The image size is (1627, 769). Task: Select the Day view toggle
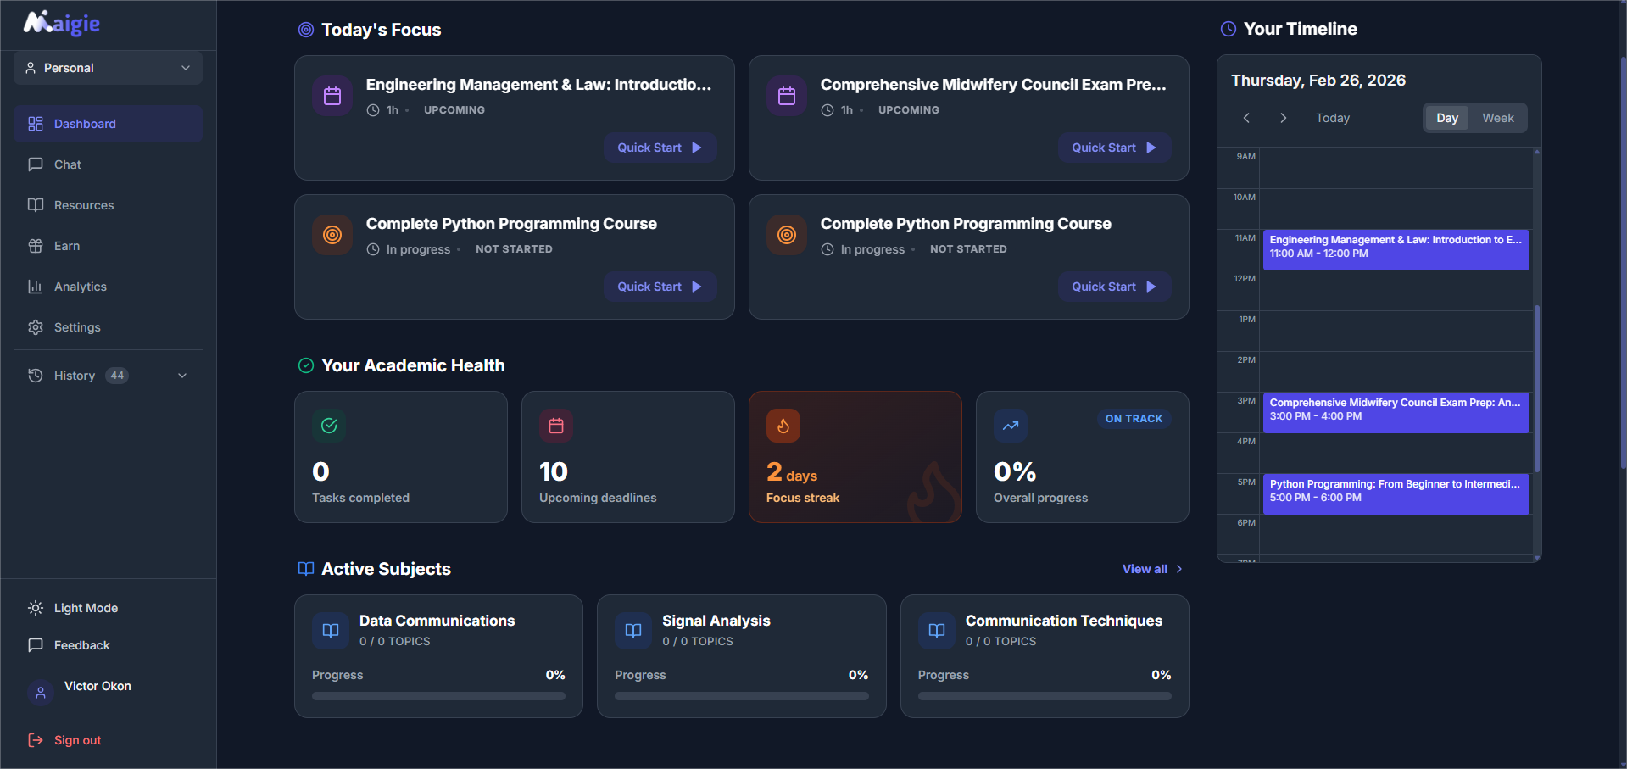point(1447,118)
